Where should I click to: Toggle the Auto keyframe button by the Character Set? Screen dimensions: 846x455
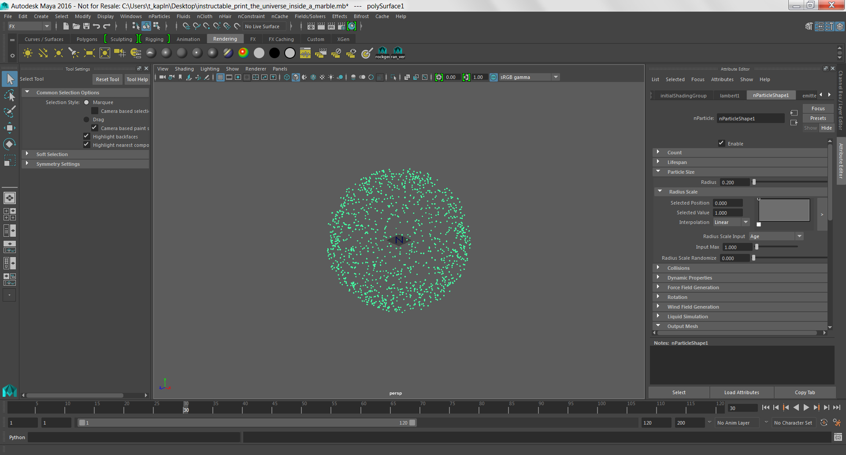pos(824,422)
